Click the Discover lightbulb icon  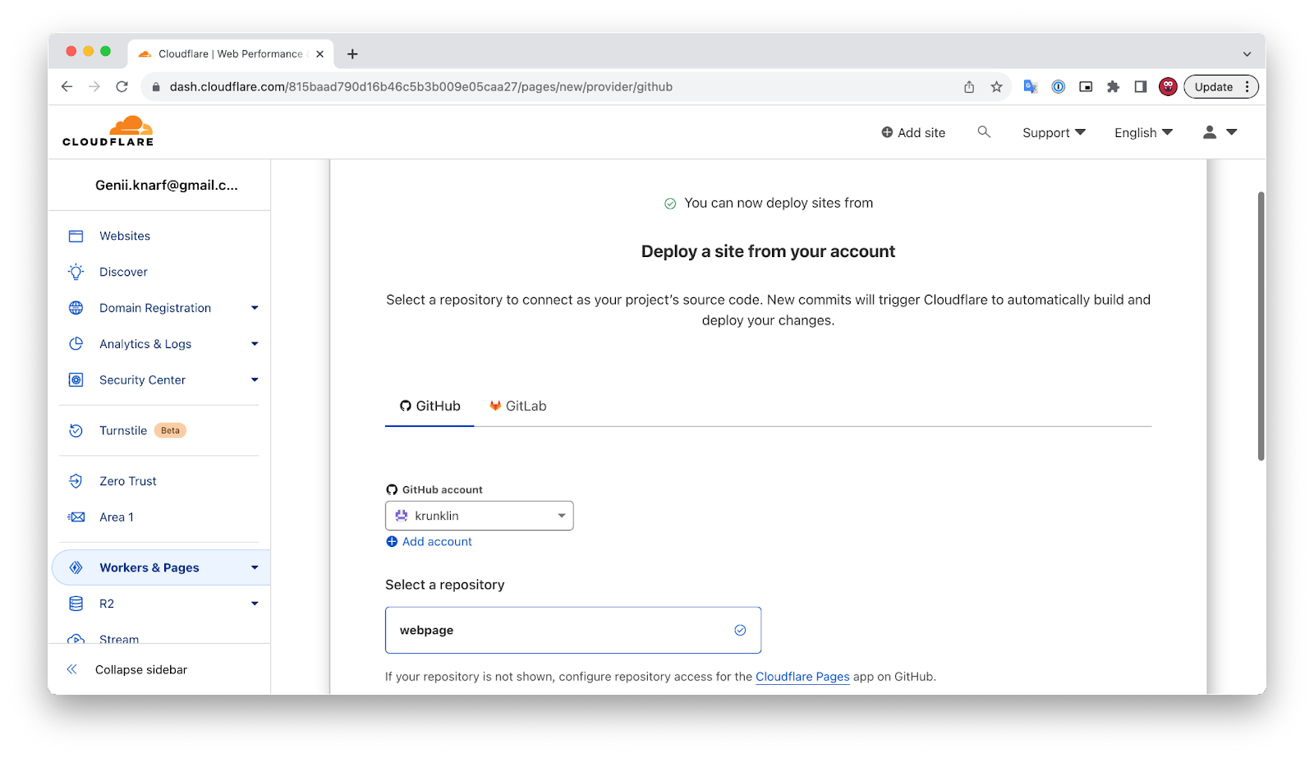coord(76,272)
